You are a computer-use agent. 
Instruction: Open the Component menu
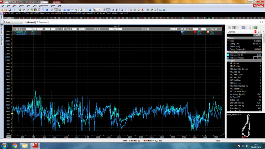click(44, 6)
